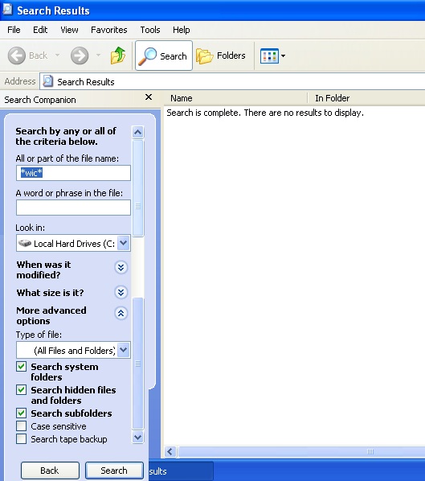Show the Folders pane

[221, 55]
